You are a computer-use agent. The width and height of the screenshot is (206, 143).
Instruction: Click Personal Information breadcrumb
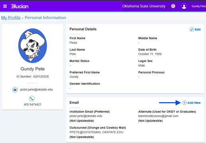point(45,17)
